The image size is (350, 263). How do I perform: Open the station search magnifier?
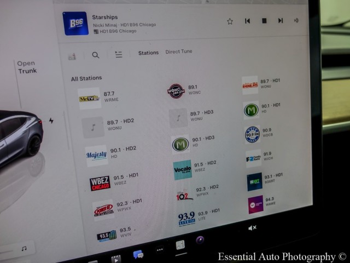[96, 55]
